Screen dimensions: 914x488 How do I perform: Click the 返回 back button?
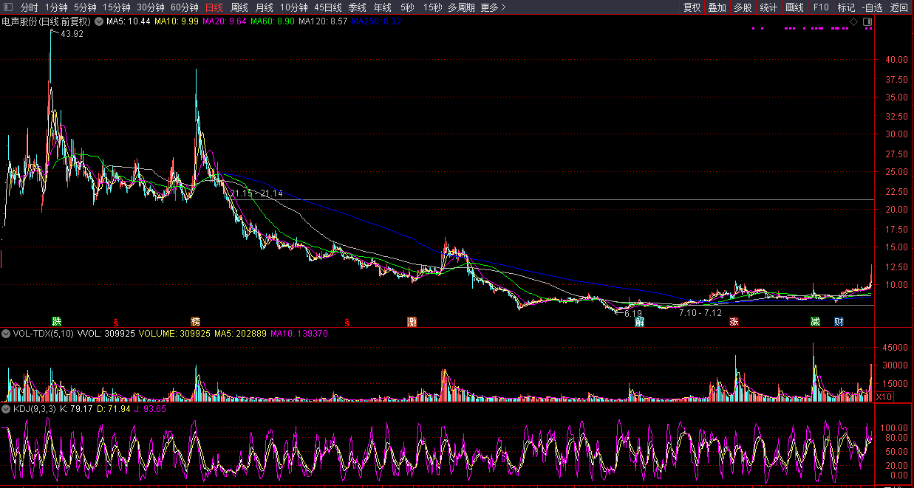pos(898,7)
